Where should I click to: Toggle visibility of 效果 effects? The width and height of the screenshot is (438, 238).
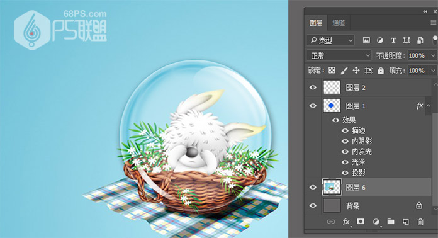[335, 120]
